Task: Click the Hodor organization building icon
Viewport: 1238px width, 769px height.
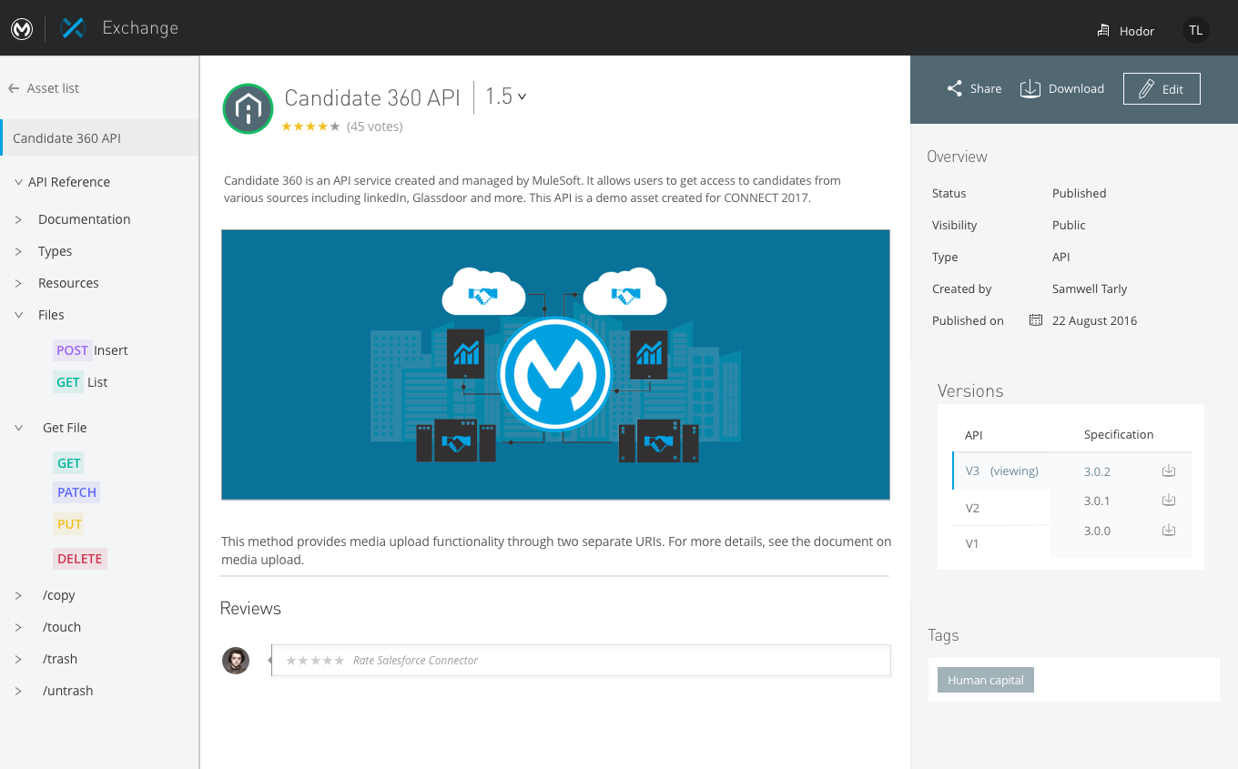Action: [1102, 31]
